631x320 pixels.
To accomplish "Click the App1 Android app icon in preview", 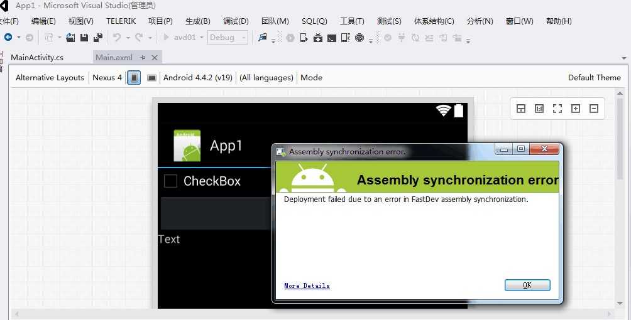I will pyautogui.click(x=187, y=146).
